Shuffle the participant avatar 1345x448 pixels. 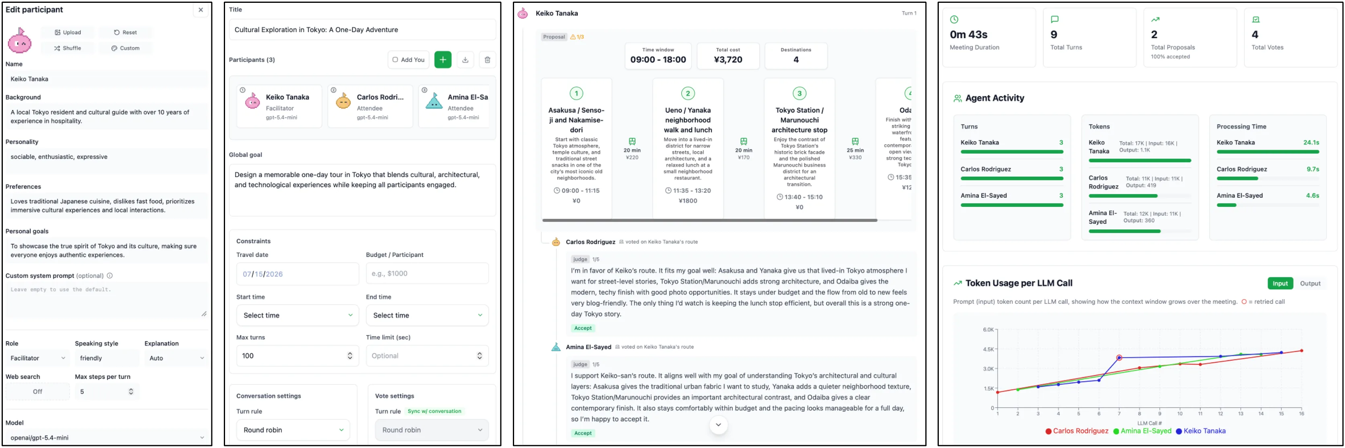tap(68, 48)
